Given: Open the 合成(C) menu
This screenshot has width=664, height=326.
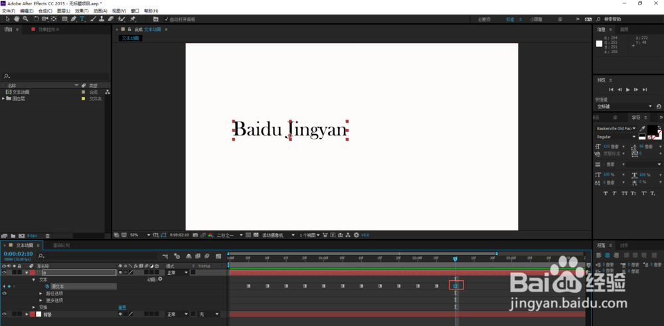Looking at the screenshot, I should point(45,11).
